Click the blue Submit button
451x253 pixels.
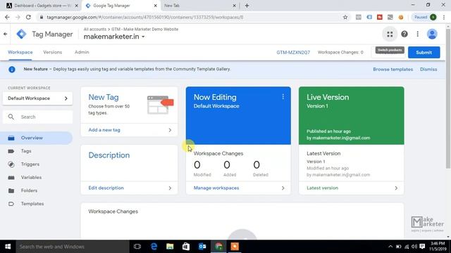point(424,53)
